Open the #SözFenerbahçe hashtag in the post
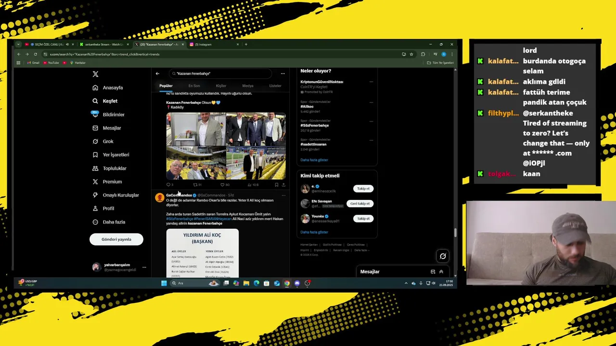Viewport: 616px width, 346px height. [x=180, y=219]
